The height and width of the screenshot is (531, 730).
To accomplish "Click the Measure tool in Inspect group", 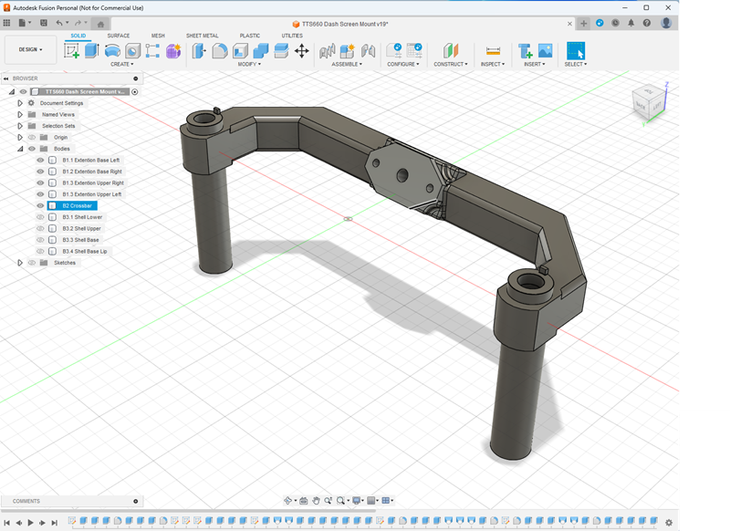I will (493, 51).
